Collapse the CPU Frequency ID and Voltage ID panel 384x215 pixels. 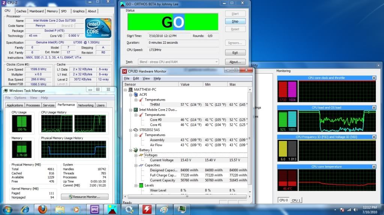[374, 137]
